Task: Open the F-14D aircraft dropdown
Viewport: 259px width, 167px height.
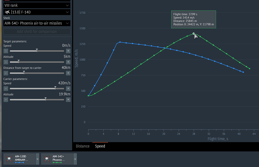Action: point(37,12)
